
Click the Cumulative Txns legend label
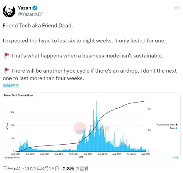click(x=166, y=124)
